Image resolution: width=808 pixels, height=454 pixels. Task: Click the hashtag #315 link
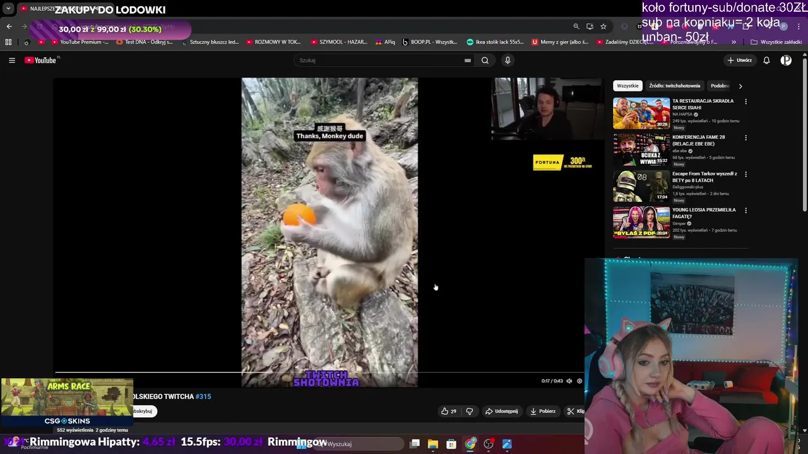pyautogui.click(x=203, y=397)
